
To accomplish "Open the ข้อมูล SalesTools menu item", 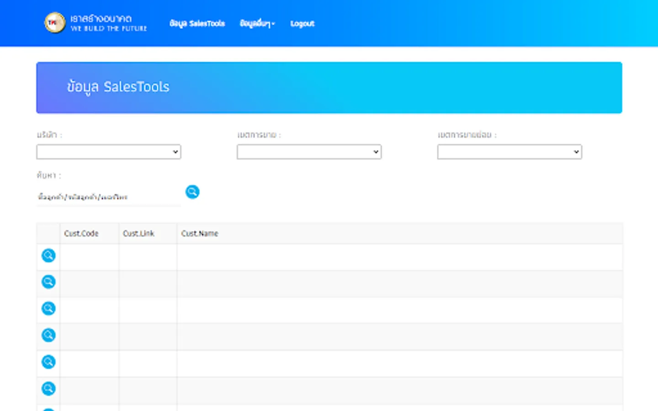I will 197,23.
